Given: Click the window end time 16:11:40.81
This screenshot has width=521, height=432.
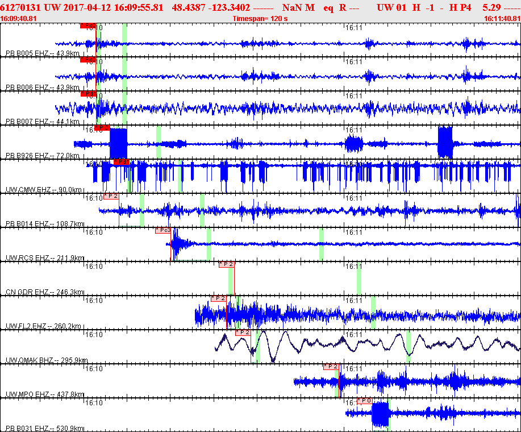Looking at the screenshot, I should pyautogui.click(x=502, y=19).
